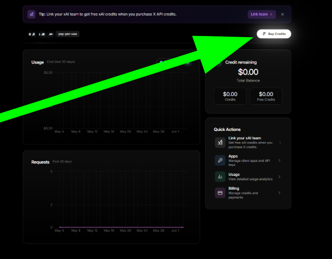Viewport: 332px width, 259px height.
Task: Click the $0.00 Total Balance amount
Action: pyautogui.click(x=248, y=72)
